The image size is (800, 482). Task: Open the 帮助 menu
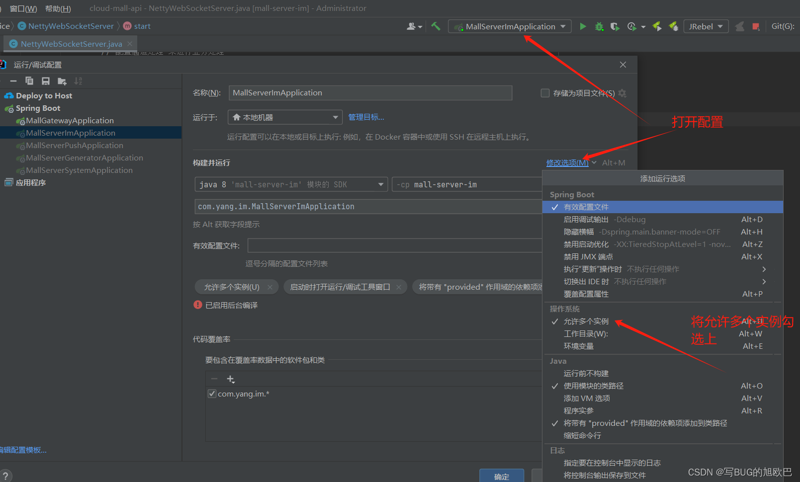56,8
